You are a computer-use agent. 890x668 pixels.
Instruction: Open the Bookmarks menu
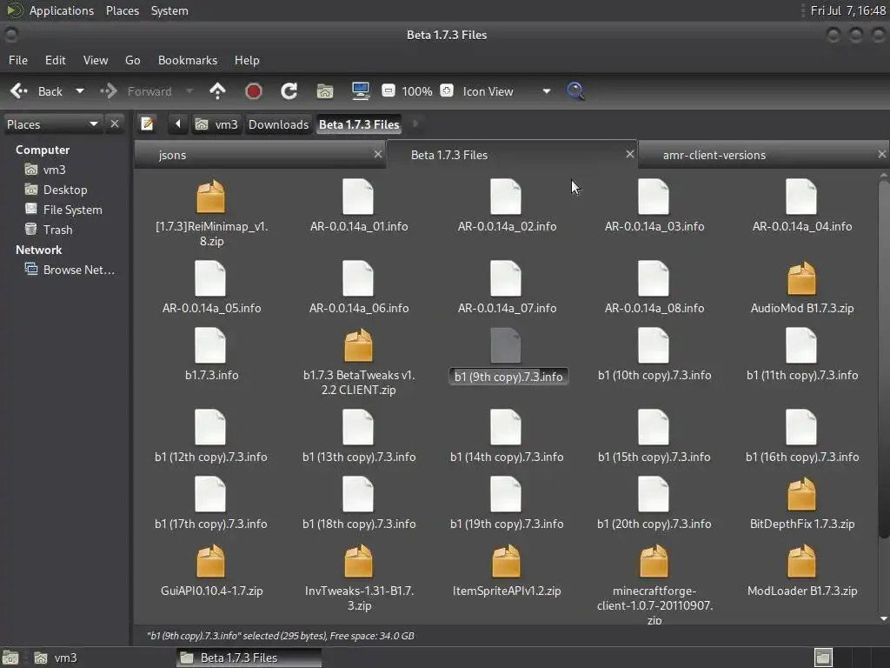pyautogui.click(x=188, y=60)
